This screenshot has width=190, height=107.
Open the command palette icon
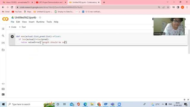[3, 89]
